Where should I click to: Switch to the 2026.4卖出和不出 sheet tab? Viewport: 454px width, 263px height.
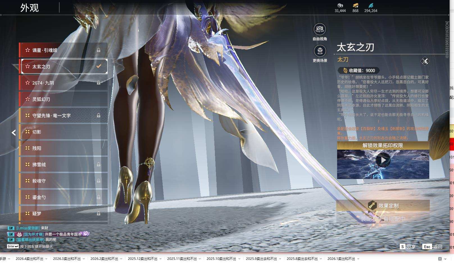pyautogui.click(x=29, y=259)
